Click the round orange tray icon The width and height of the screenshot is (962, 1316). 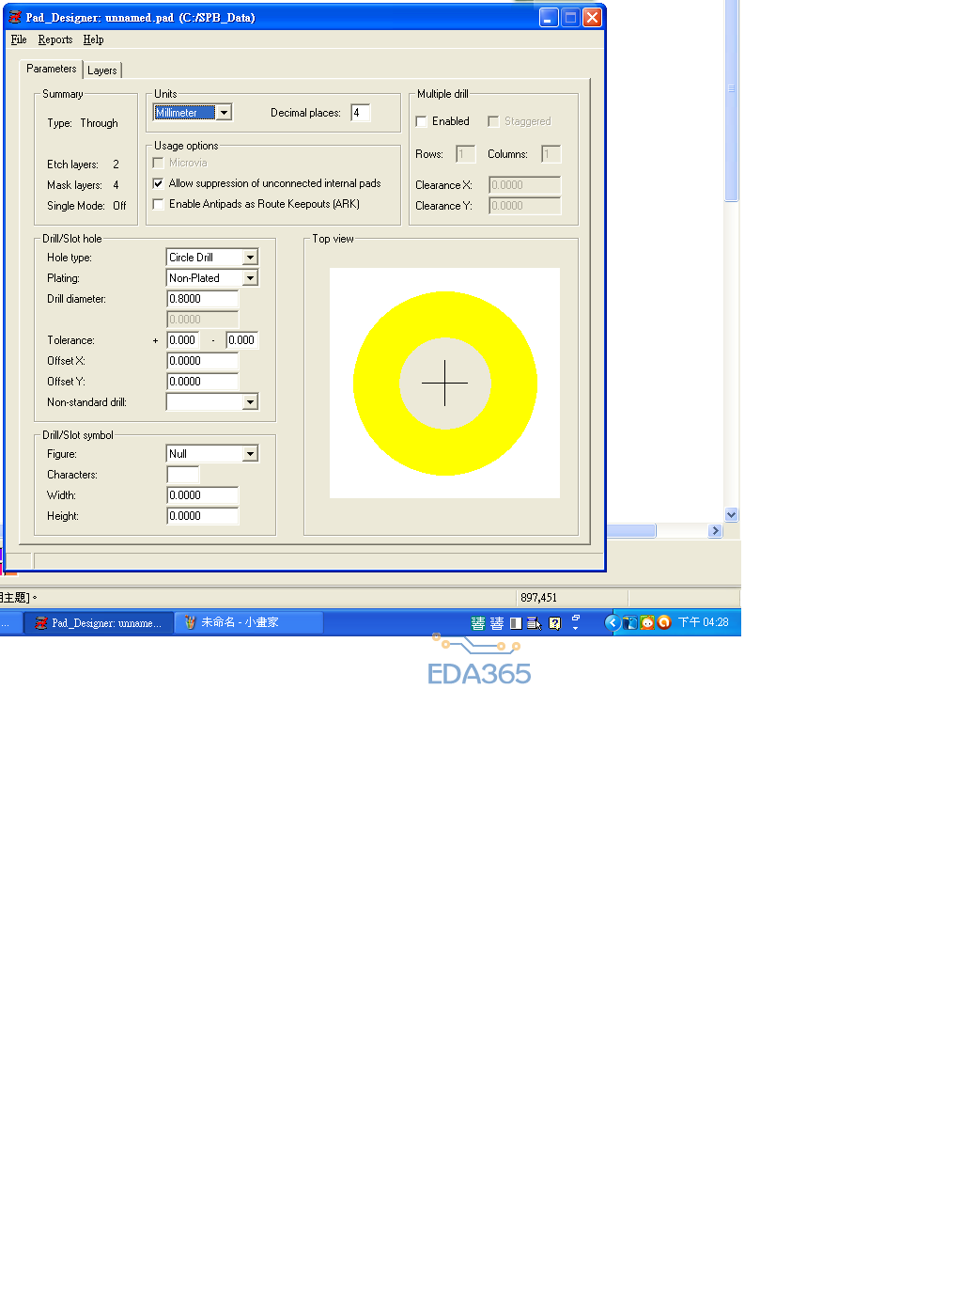[664, 622]
